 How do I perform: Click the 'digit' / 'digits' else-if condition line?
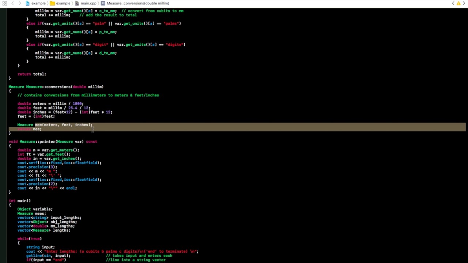[x=106, y=45]
